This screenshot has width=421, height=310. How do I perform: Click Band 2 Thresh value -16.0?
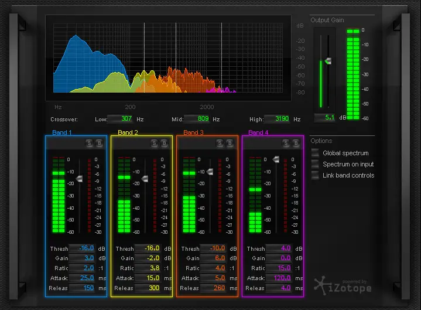coord(148,248)
